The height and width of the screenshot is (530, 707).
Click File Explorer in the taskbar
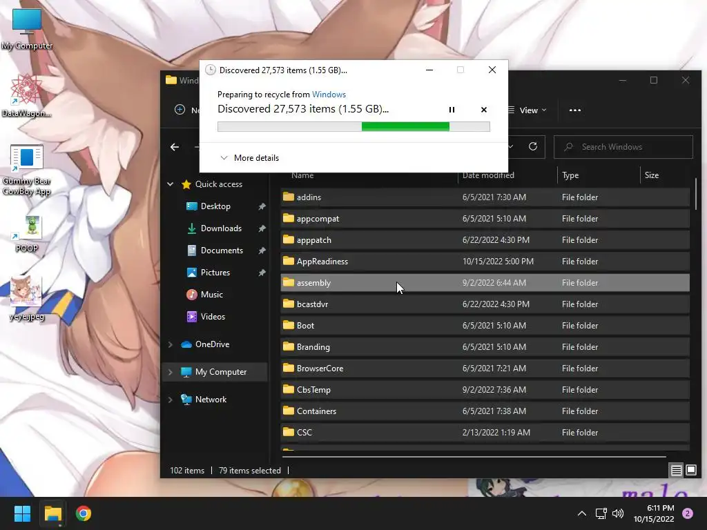click(x=52, y=513)
